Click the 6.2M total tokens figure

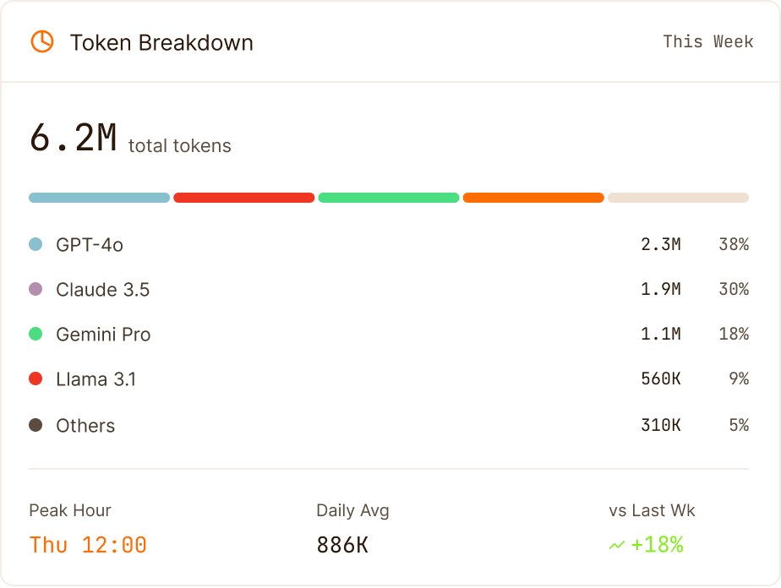pos(73,138)
